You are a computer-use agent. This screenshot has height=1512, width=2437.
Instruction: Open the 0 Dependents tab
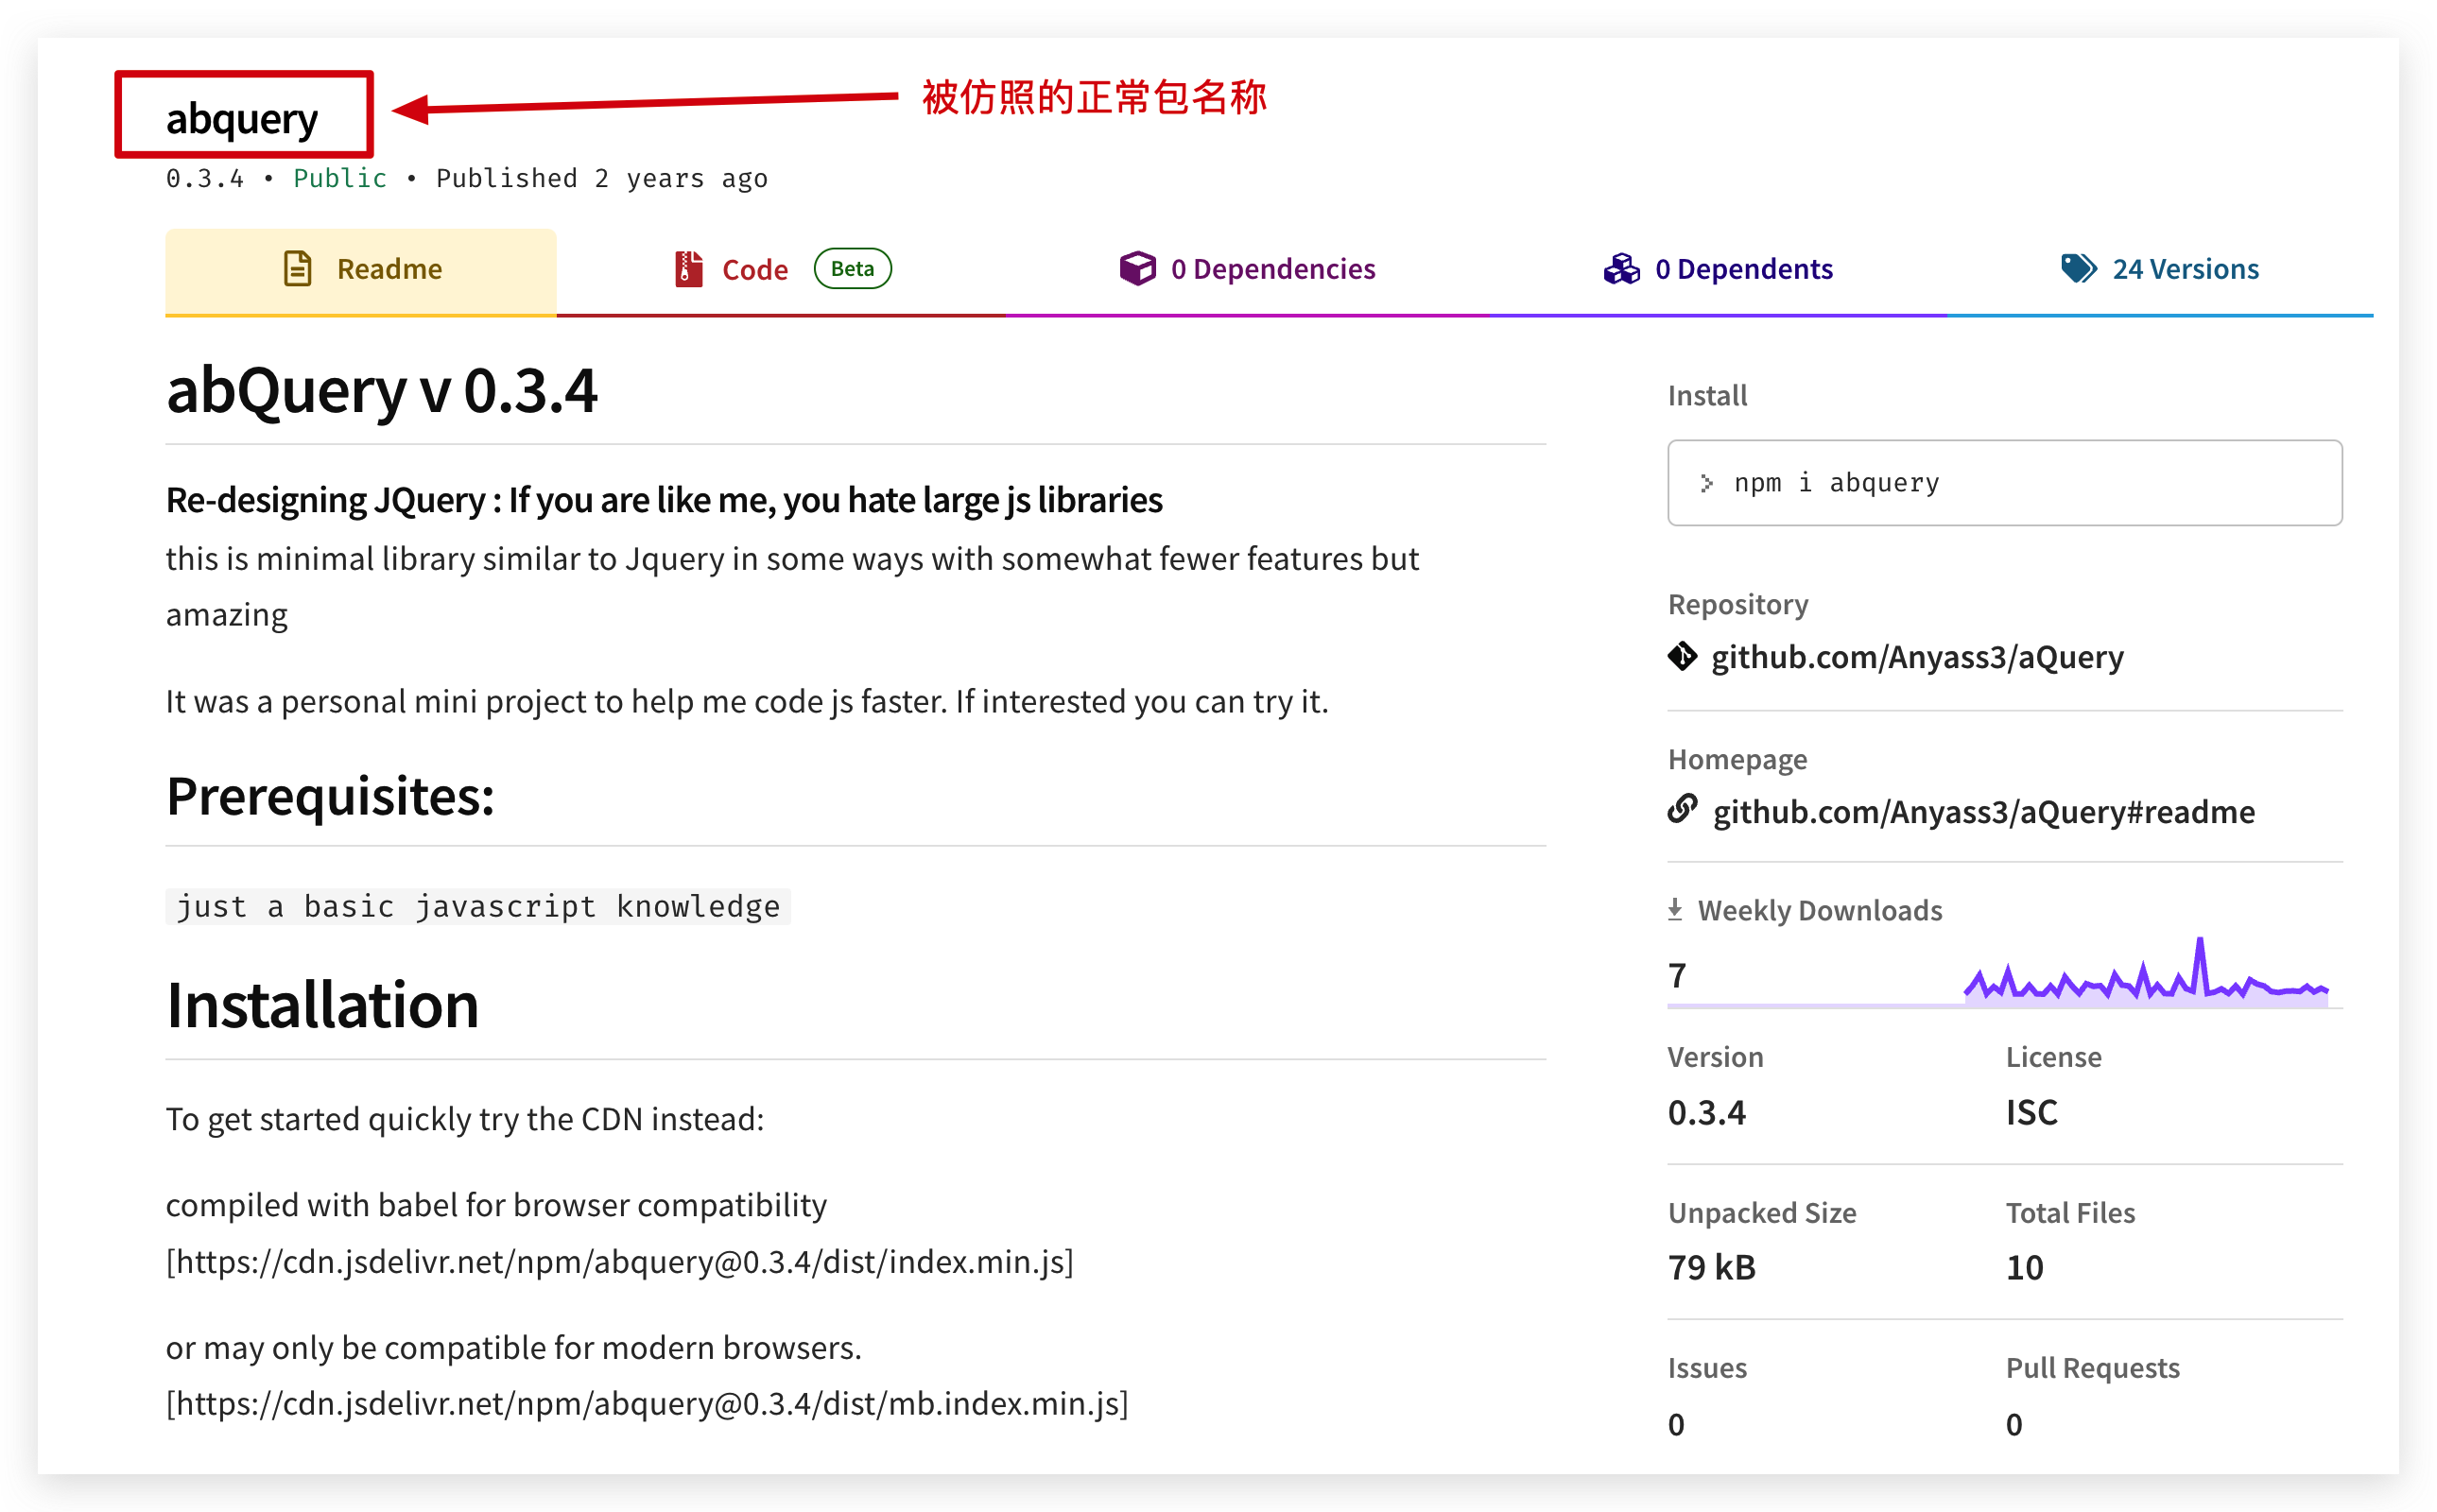pos(1718,270)
